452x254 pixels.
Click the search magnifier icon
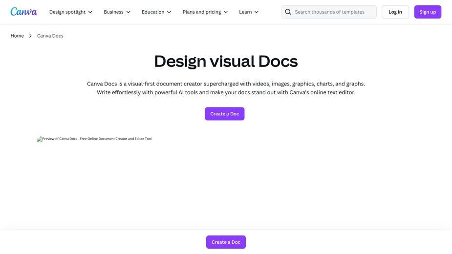click(x=288, y=12)
